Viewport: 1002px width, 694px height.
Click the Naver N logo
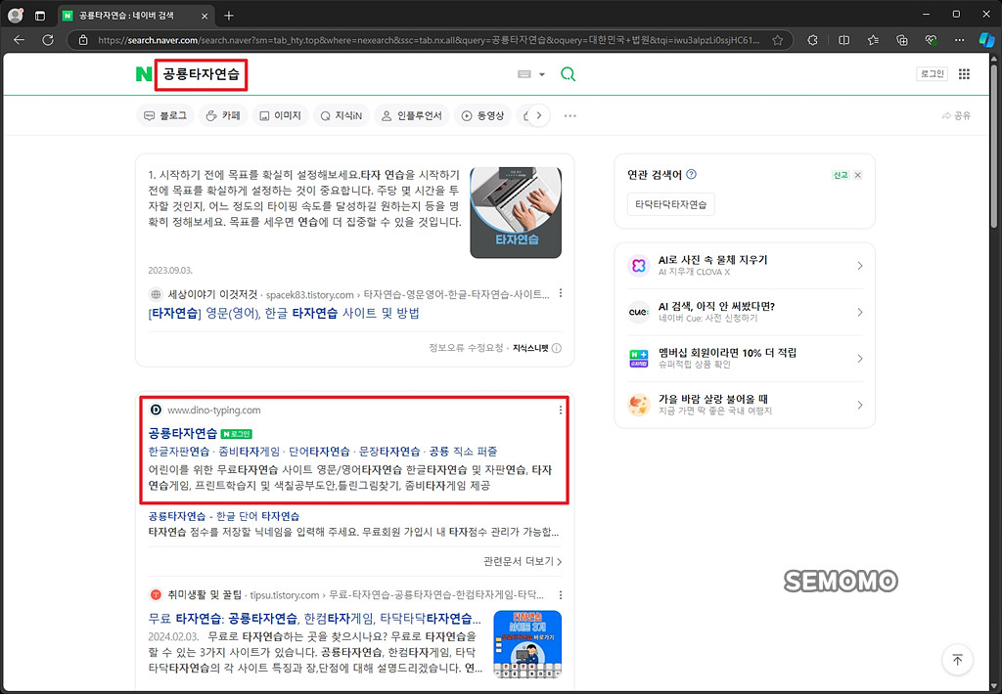click(x=144, y=74)
